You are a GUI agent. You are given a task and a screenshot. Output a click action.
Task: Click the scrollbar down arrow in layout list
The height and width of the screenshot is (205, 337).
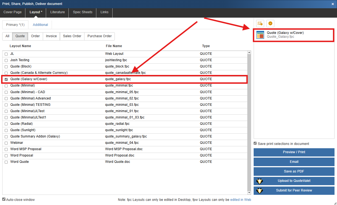coord(249,193)
